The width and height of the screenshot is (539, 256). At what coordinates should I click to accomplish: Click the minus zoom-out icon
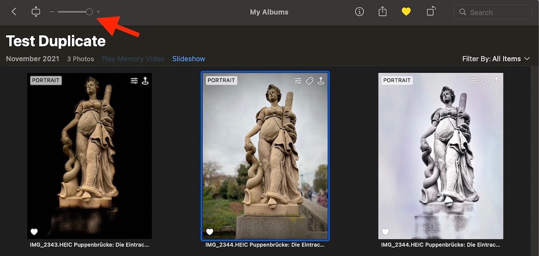pyautogui.click(x=52, y=12)
